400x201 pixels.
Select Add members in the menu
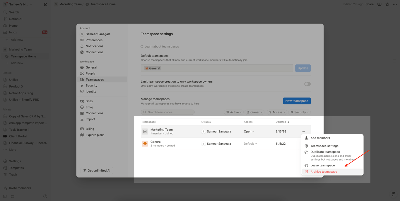coord(320,138)
